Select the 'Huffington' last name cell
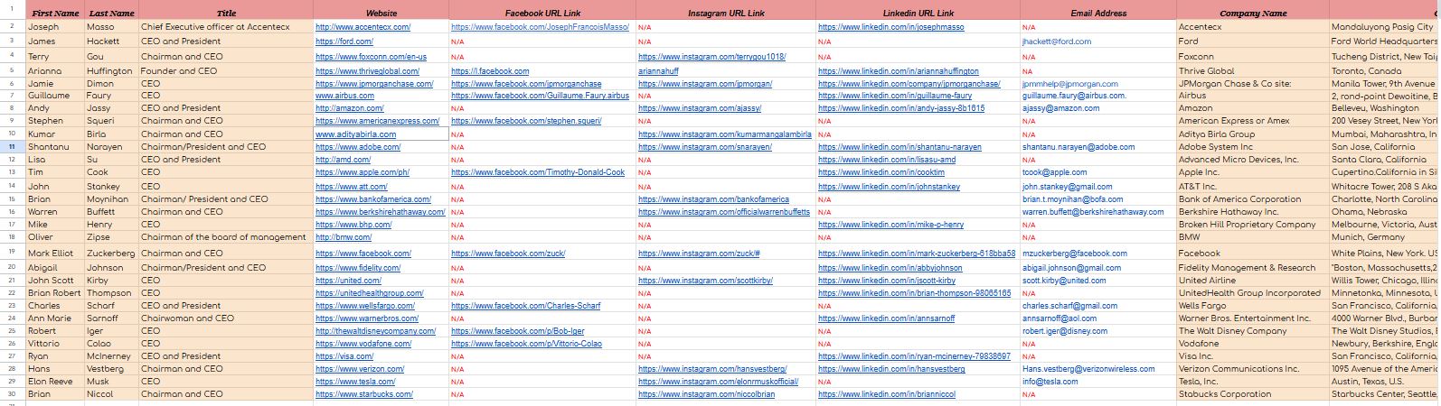 111,71
